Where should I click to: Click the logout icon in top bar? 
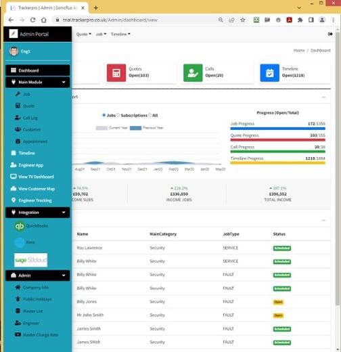[x=330, y=34]
